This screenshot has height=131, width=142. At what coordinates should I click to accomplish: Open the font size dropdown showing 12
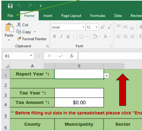click(x=96, y=27)
